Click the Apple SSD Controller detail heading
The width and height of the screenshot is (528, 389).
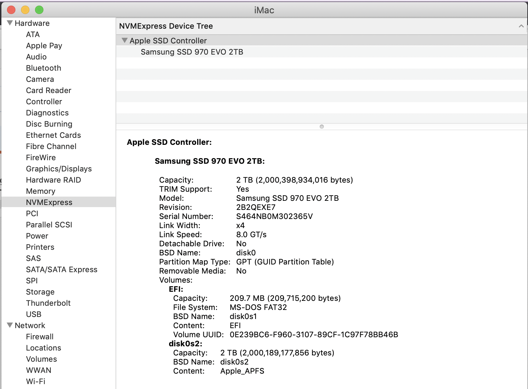point(169,142)
